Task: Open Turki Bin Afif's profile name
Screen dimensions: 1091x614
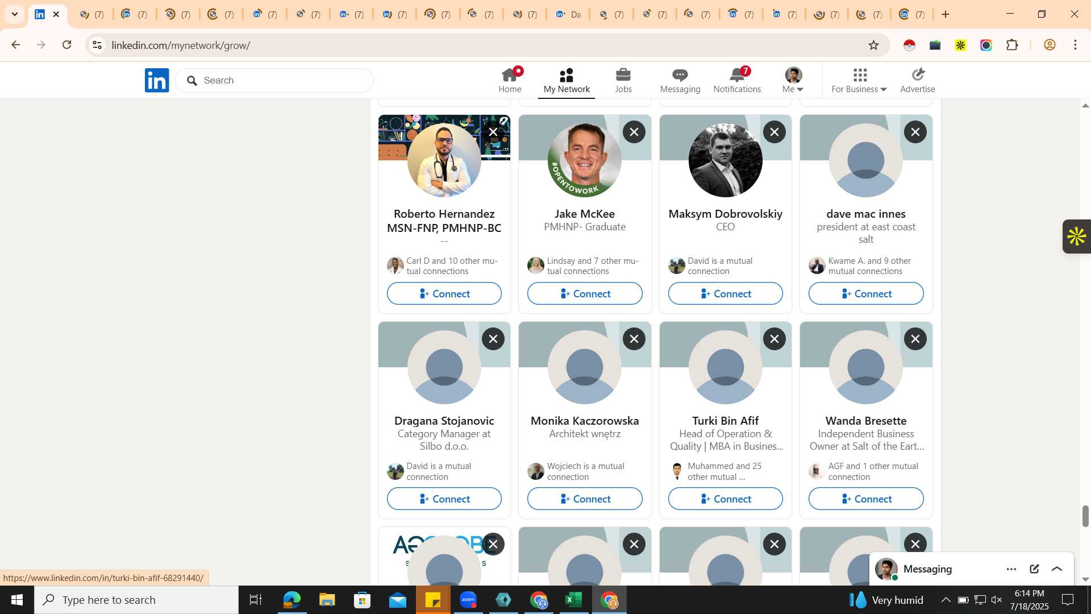Action: click(726, 421)
